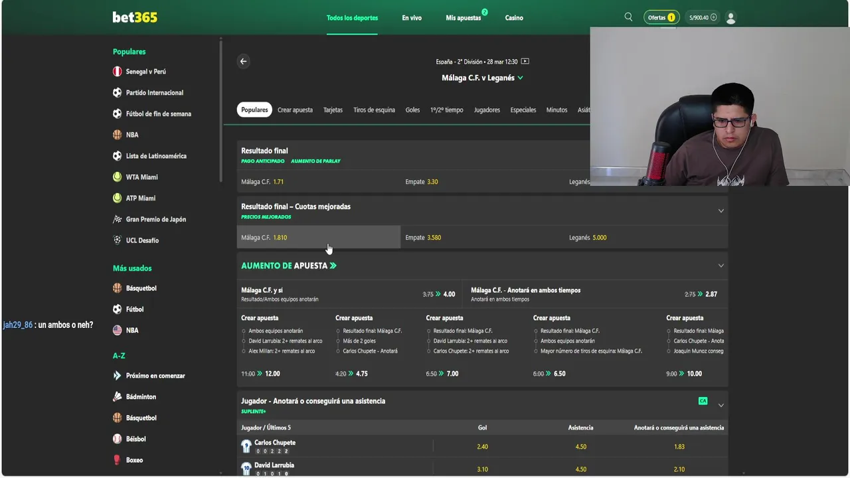Click the live stream play icon
The width and height of the screenshot is (850, 478).
[525, 61]
